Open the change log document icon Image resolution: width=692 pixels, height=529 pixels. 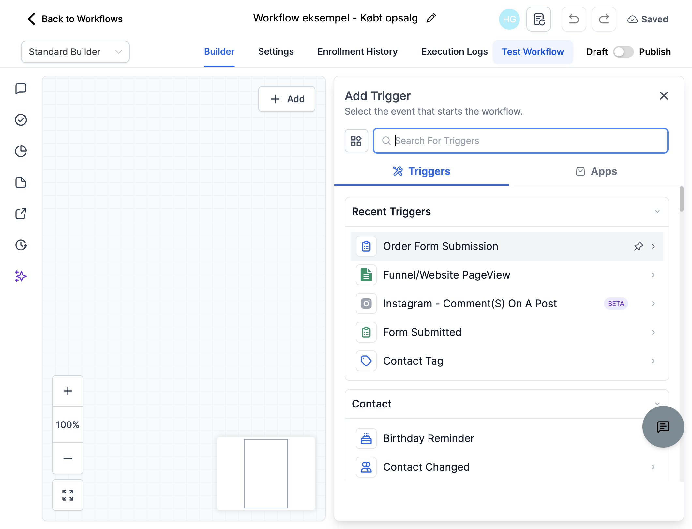(x=539, y=19)
